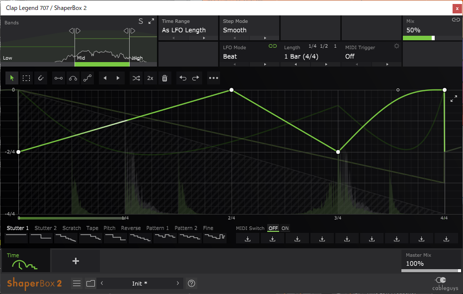The height and width of the screenshot is (294, 463).
Task: Click the Low/Mid band split handle
Action: [75, 31]
